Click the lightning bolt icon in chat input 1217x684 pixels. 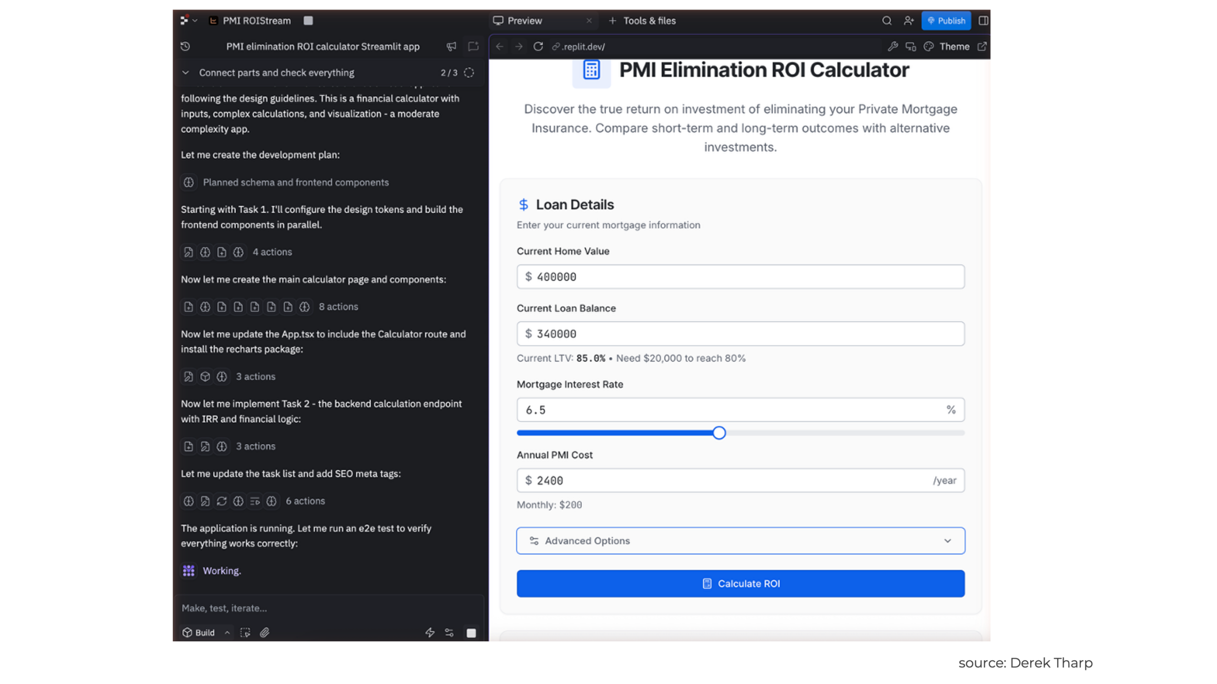(430, 632)
